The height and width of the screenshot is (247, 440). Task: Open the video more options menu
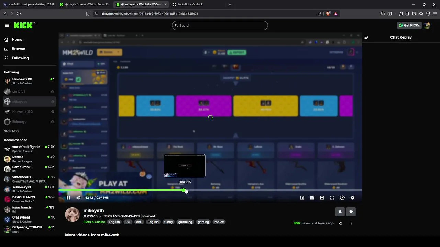351,223
